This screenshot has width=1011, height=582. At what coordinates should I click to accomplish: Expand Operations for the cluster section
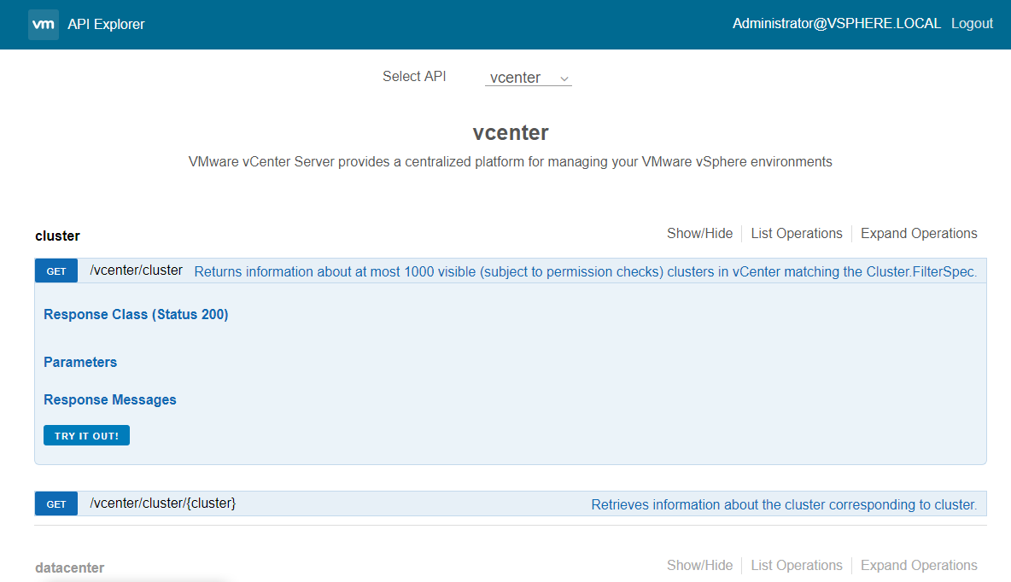pos(919,234)
